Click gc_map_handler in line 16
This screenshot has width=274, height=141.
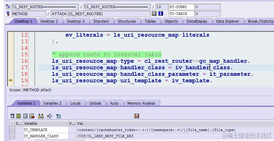[x=223, y=61]
